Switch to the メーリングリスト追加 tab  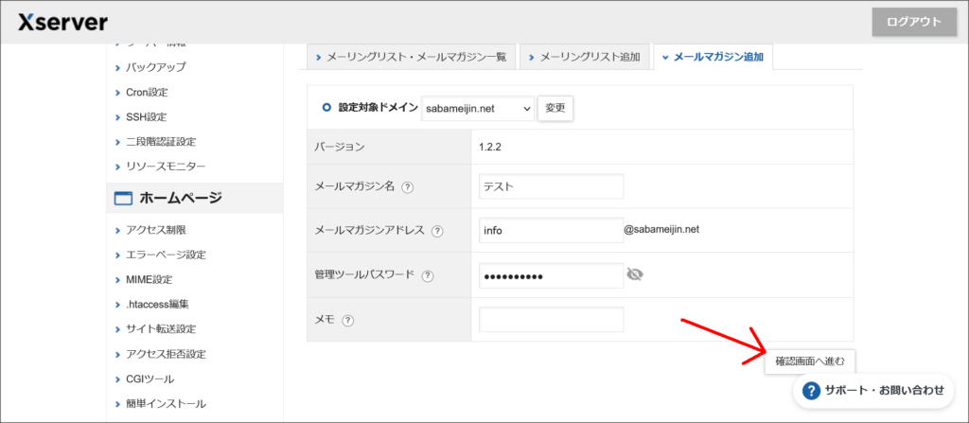(584, 58)
